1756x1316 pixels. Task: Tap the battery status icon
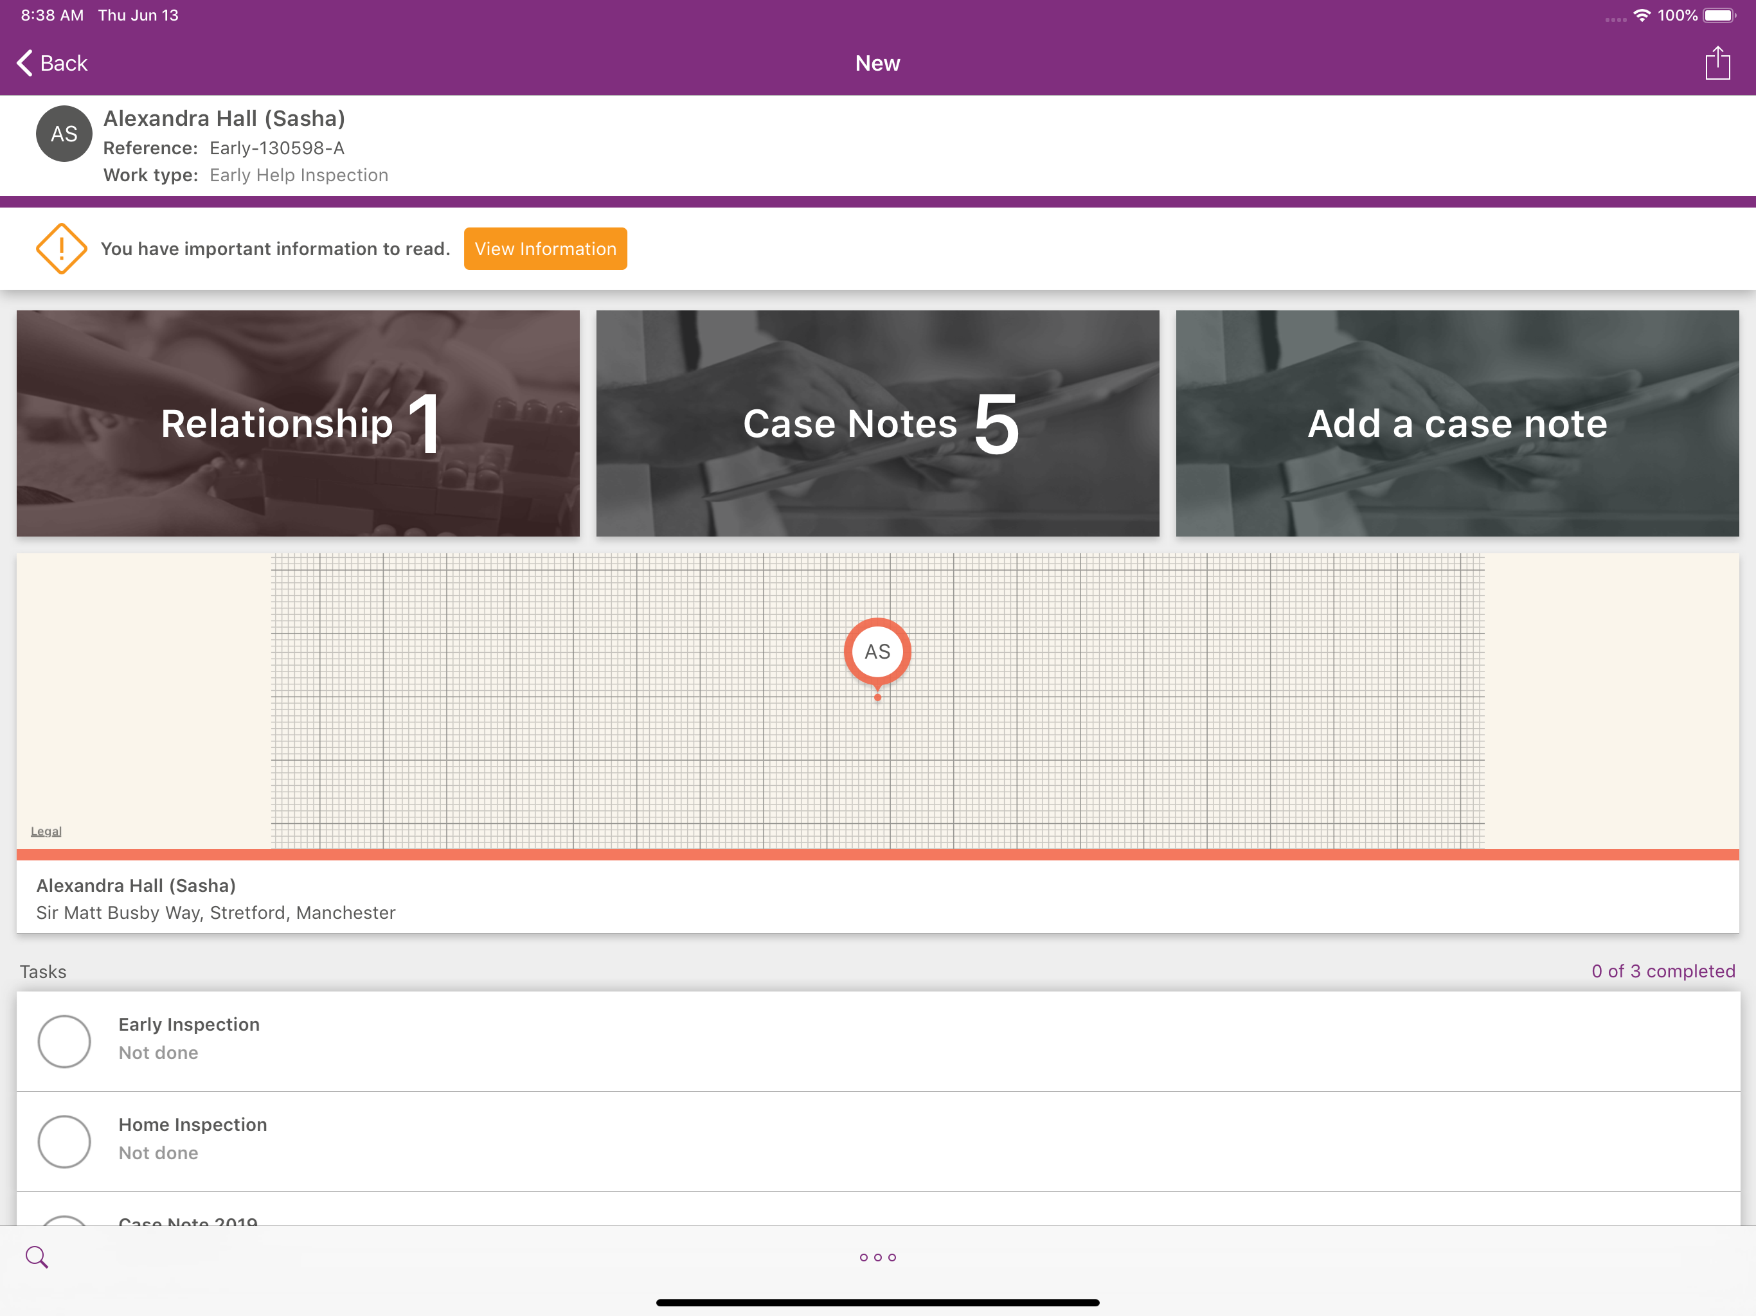tap(1719, 15)
